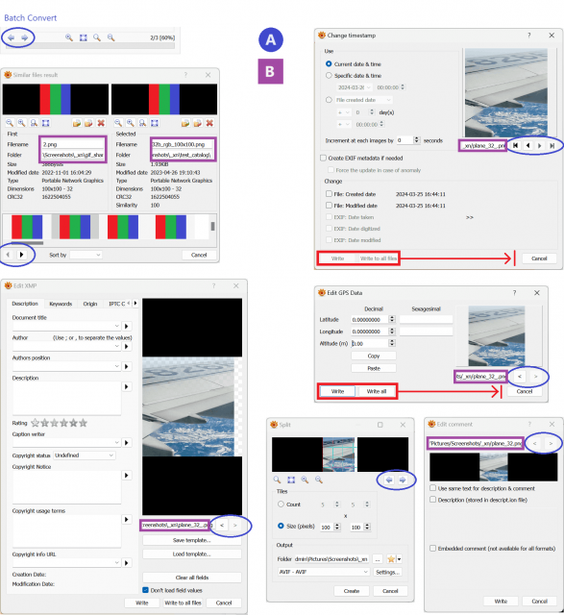Screen dimensions: 564x615
Task: Click the favorites star icon in Split dialog
Action: 391,559
